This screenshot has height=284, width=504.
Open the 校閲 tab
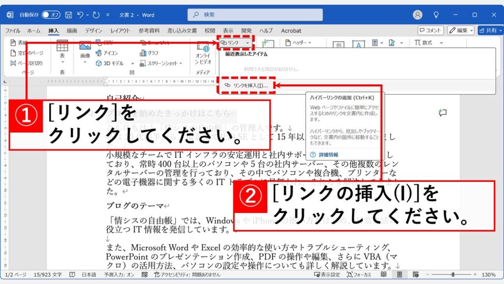(x=210, y=31)
